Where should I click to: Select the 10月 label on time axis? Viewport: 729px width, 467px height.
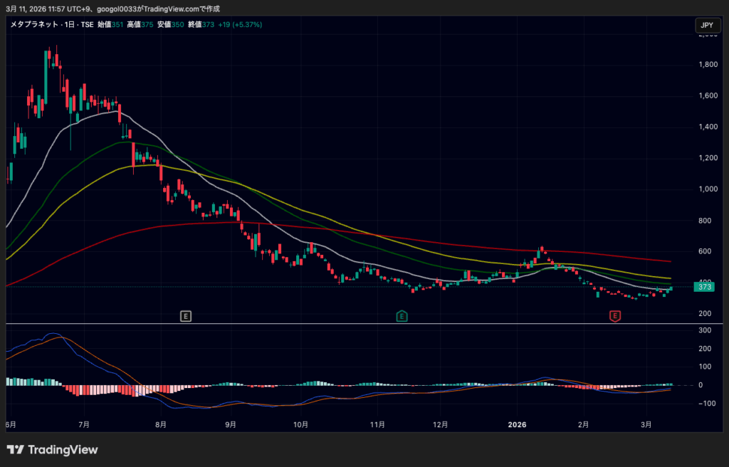(x=300, y=425)
